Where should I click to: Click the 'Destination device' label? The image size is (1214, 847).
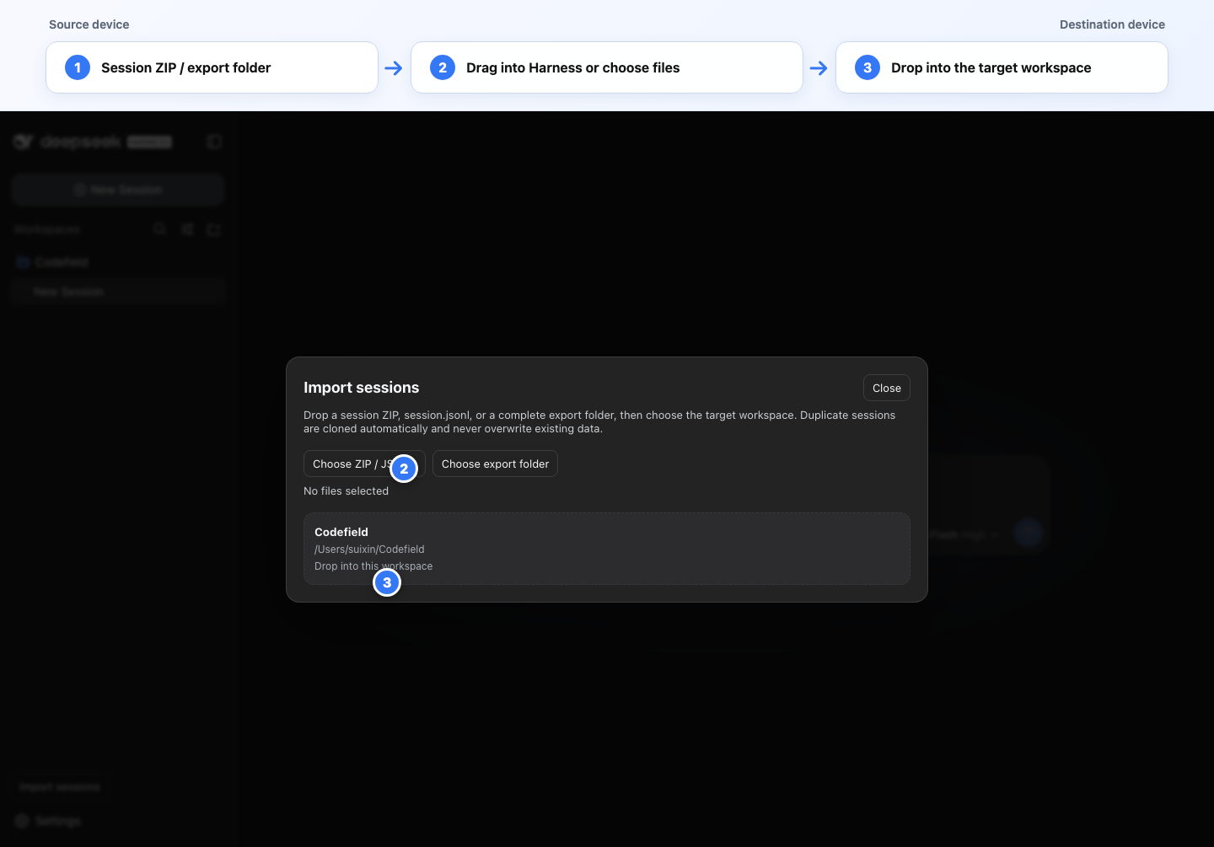tap(1112, 24)
